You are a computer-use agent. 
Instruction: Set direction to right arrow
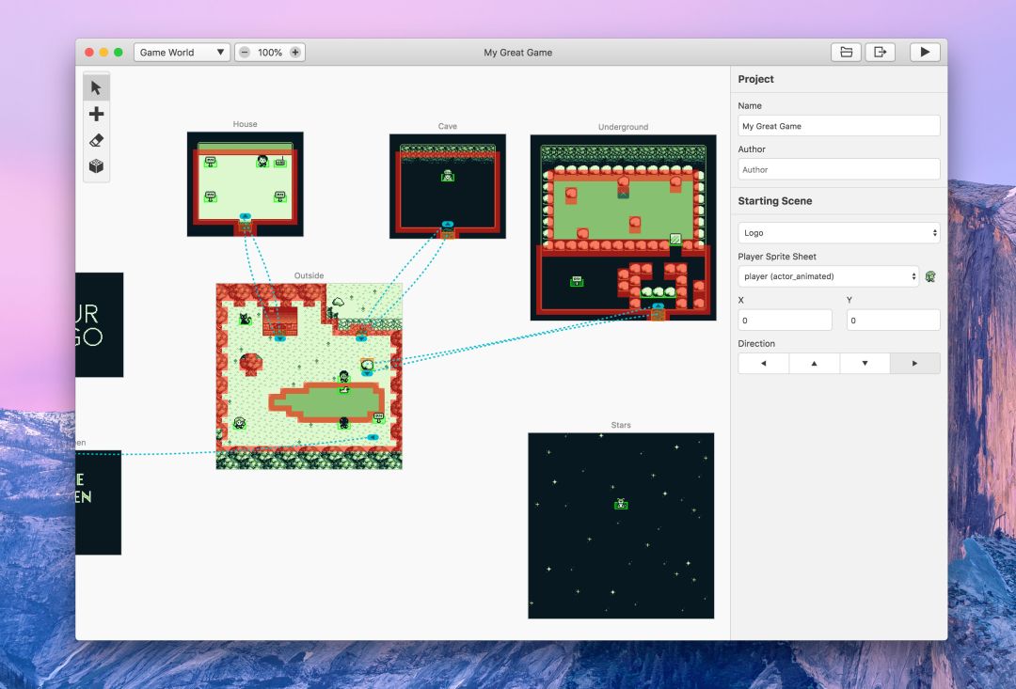914,363
